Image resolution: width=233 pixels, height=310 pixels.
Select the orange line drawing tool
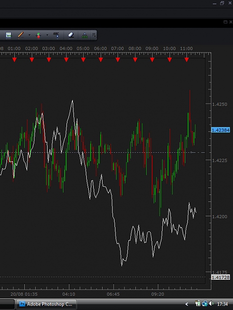[x=20, y=35]
